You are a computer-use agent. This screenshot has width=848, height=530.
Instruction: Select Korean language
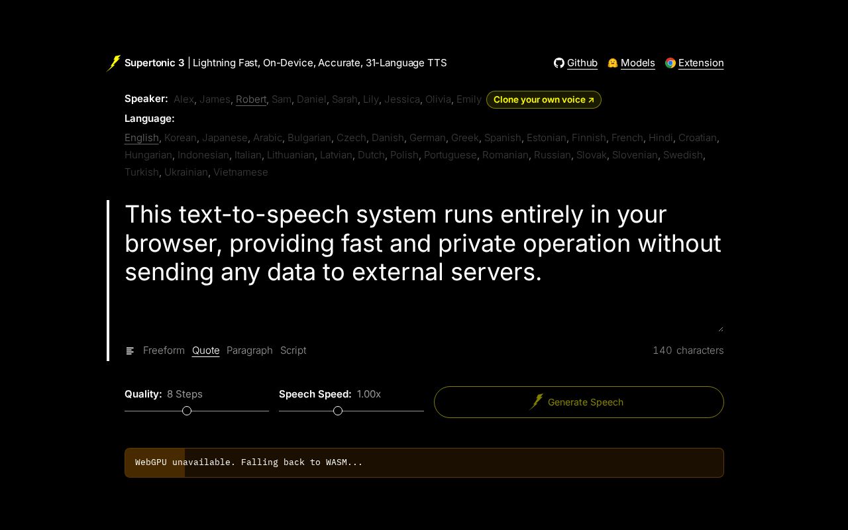[x=180, y=138]
